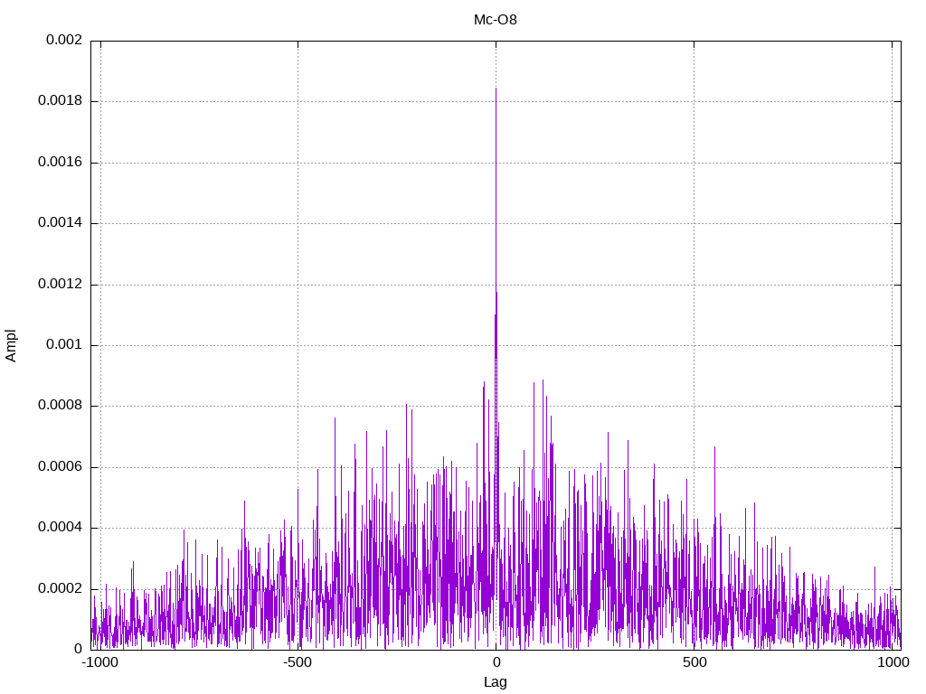Click the 0.0008 y-axis tick label
926x694 pixels.
click(x=61, y=406)
